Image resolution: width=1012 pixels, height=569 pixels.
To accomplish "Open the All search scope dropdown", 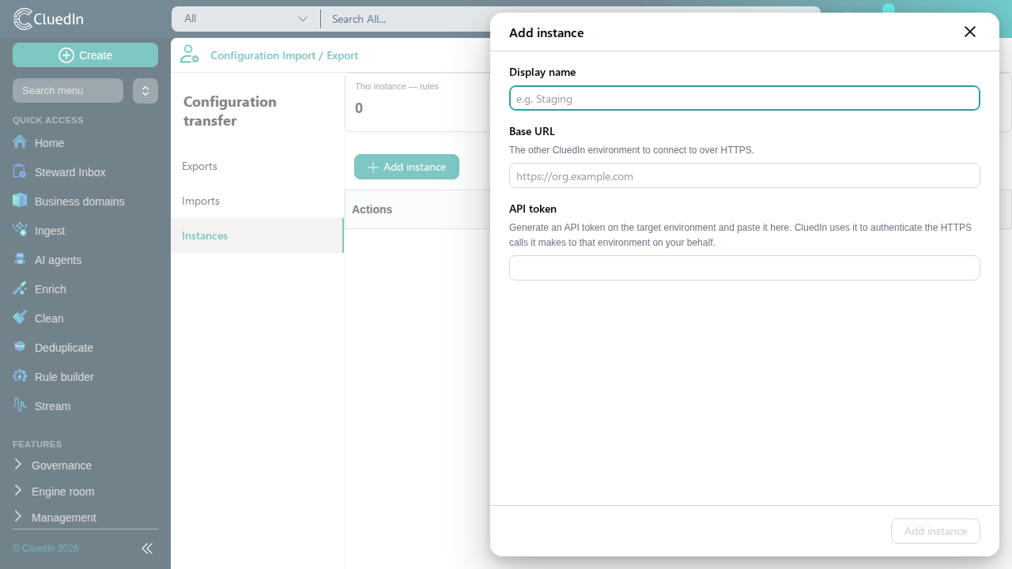I will point(246,19).
